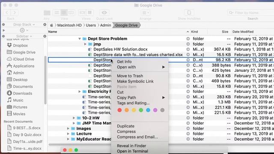The height and width of the screenshot is (154, 274).
Task: Expand the Lecture folder
Action: point(68,134)
